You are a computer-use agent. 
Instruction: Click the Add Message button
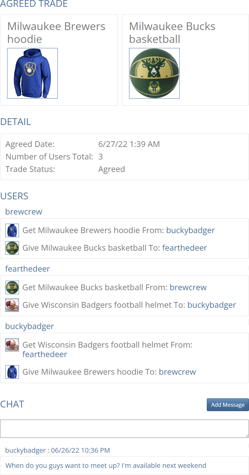pyautogui.click(x=228, y=405)
